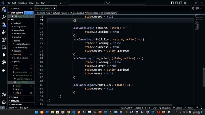Image resolution: width=205 pixels, height=115 pixels.
Task: Open the errors and warnings count
Action: coord(23,108)
